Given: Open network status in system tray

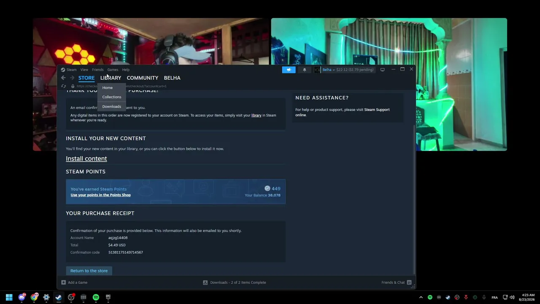Looking at the screenshot, I should (x=505, y=297).
